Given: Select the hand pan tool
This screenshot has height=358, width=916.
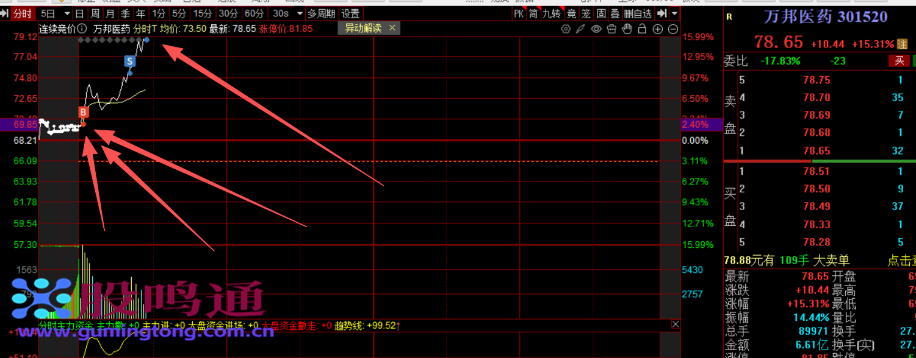Looking at the screenshot, I should (x=627, y=29).
